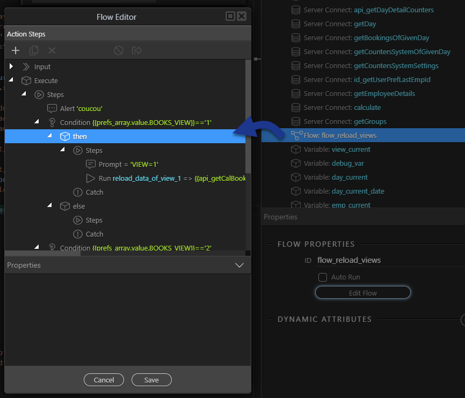Select the Alert 'coucou' step

(81, 108)
